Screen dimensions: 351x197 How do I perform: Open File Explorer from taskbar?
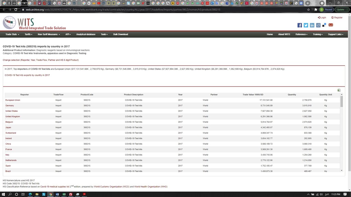[x=37, y=194]
